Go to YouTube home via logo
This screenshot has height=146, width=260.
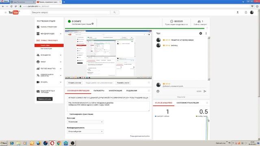point(14,13)
